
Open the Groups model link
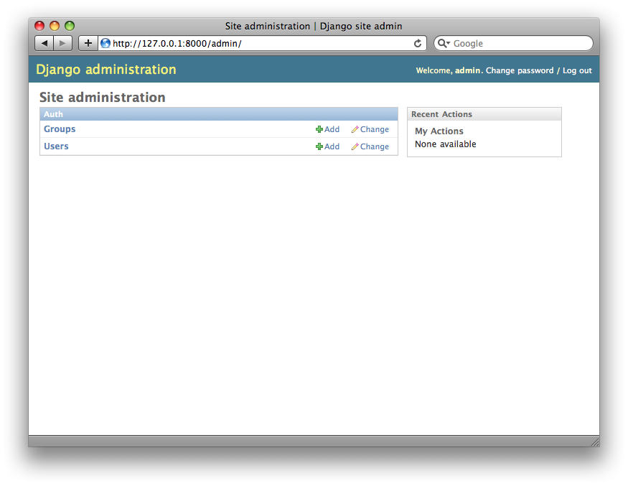(x=60, y=129)
